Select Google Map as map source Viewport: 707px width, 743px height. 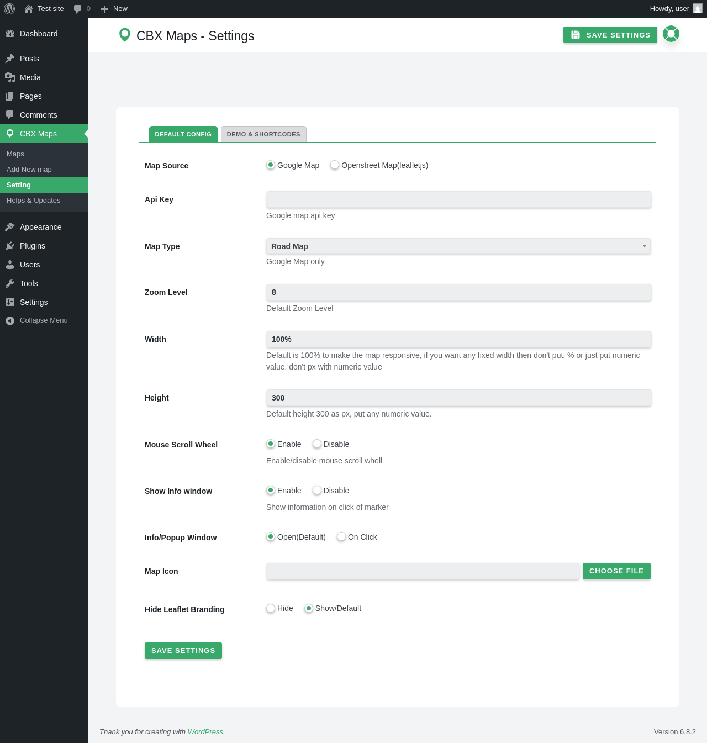click(x=271, y=165)
